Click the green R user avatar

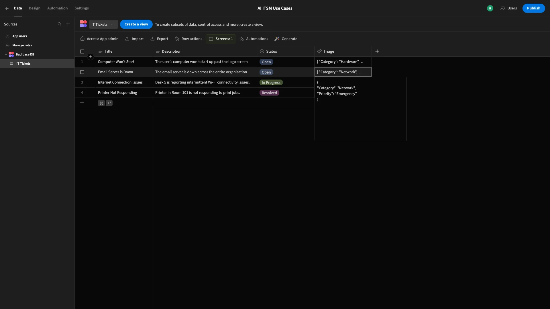490,8
